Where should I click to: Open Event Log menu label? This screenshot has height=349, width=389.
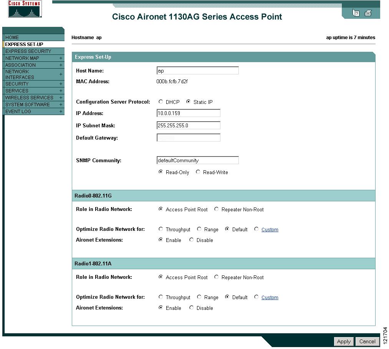click(18, 112)
